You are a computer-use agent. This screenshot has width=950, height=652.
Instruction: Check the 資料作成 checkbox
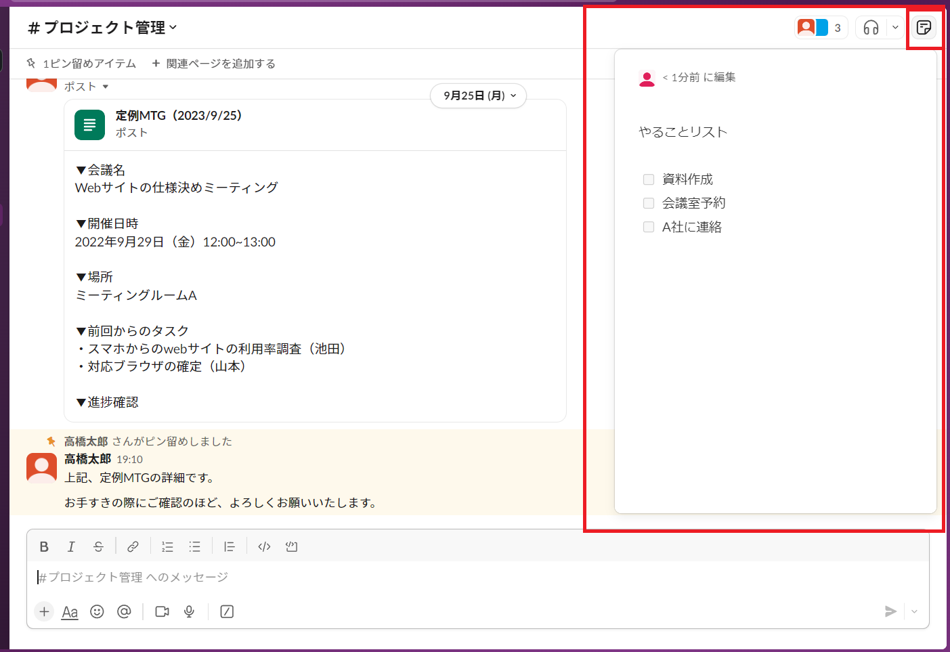click(648, 179)
